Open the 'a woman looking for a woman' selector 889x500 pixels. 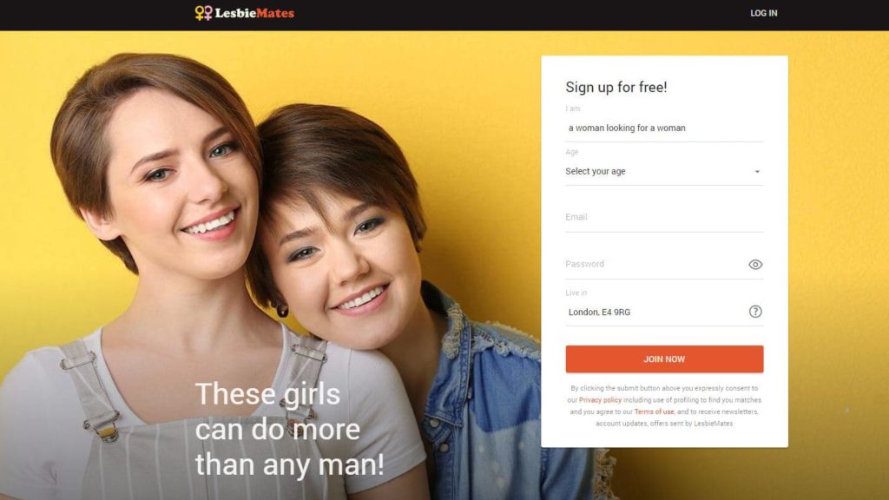664,128
